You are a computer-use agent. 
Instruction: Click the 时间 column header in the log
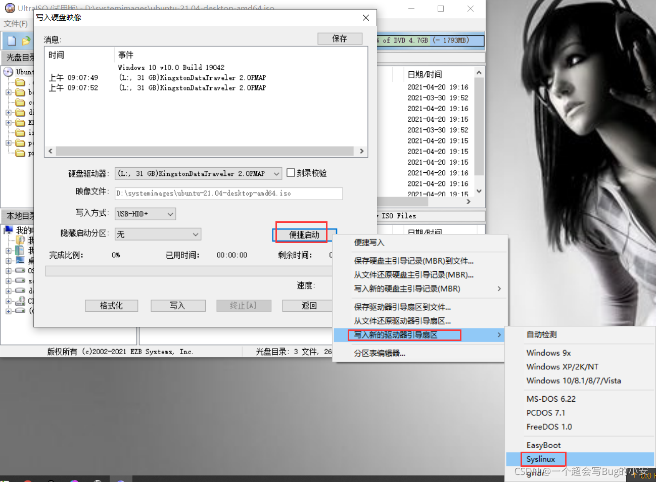(x=56, y=55)
